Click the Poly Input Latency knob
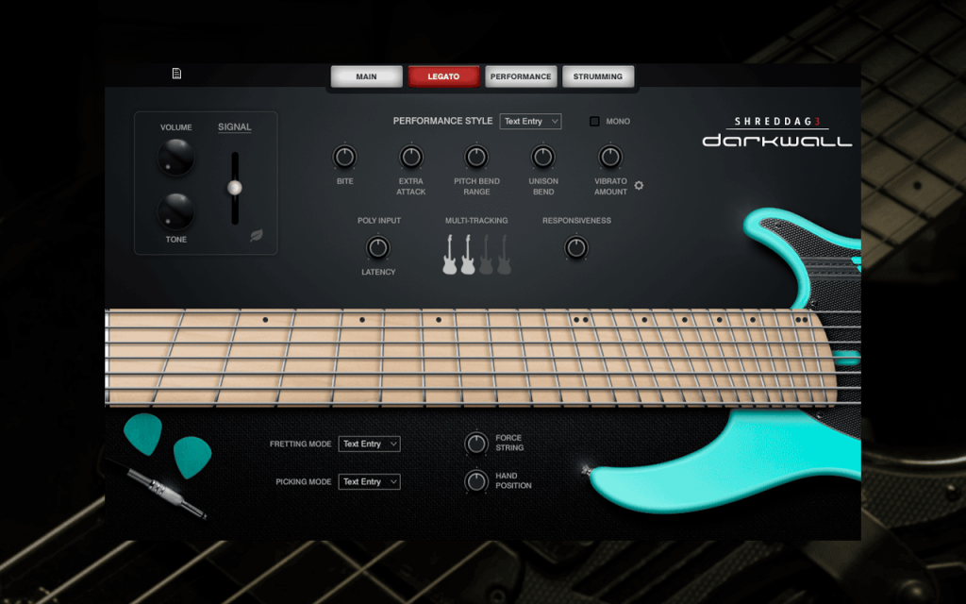The height and width of the screenshot is (604, 966). [x=377, y=248]
